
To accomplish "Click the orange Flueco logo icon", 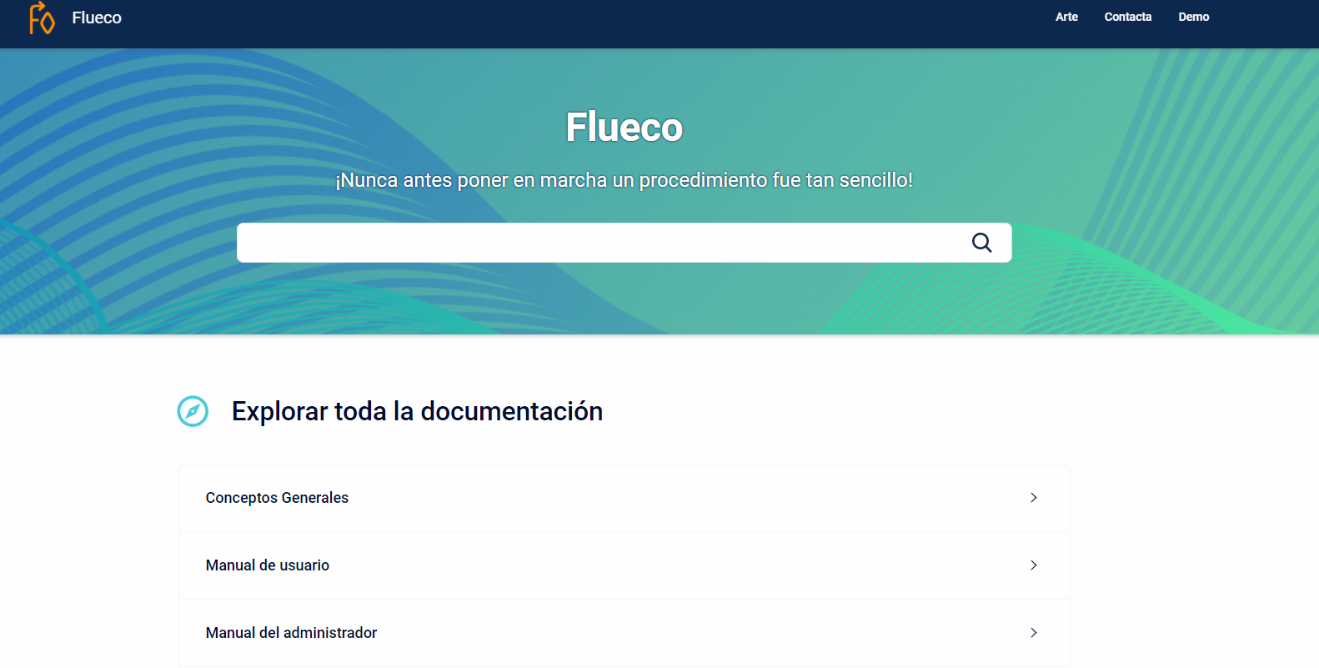I will [x=41, y=18].
